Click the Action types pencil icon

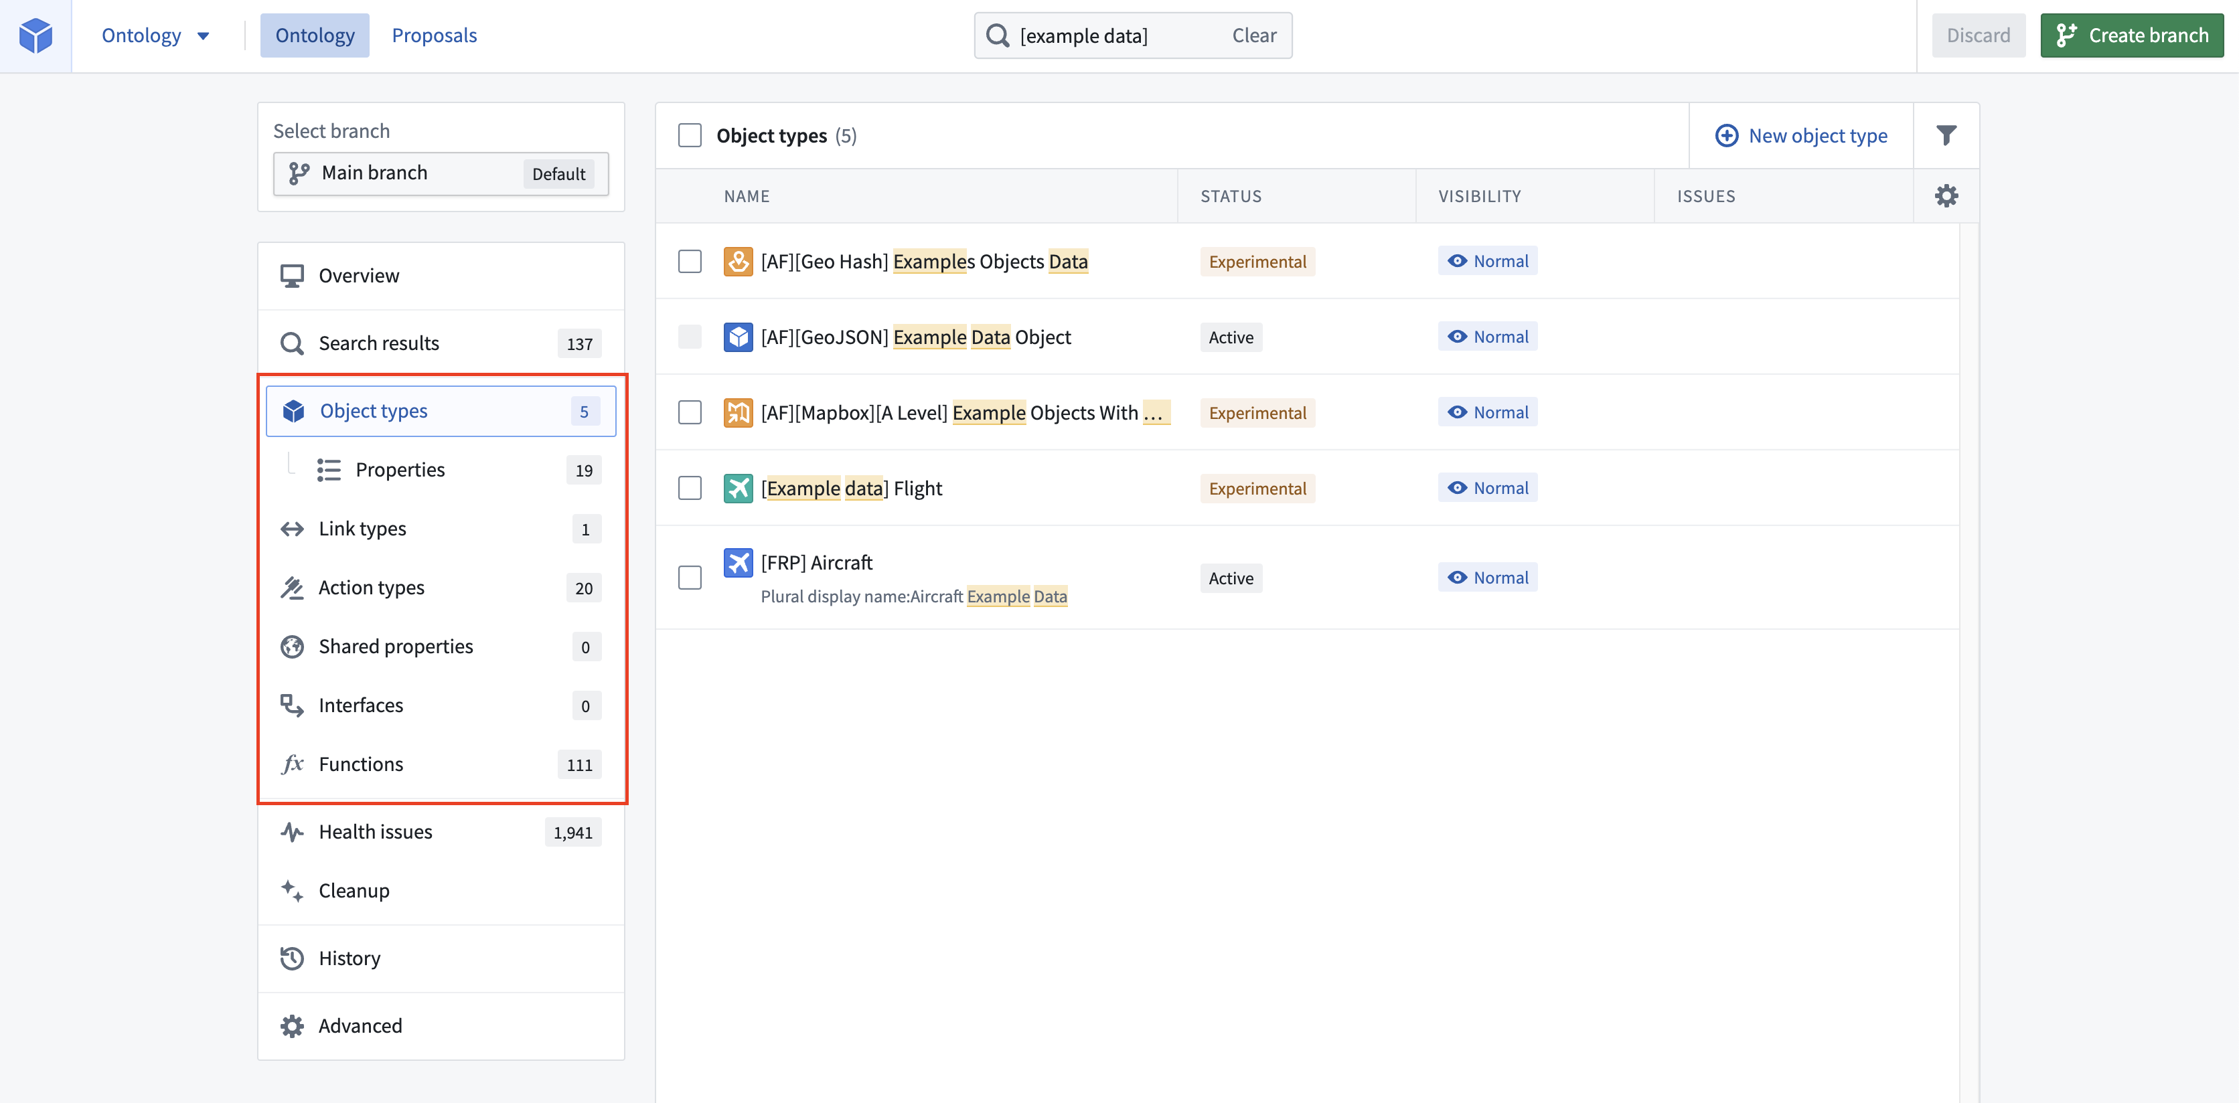click(292, 588)
